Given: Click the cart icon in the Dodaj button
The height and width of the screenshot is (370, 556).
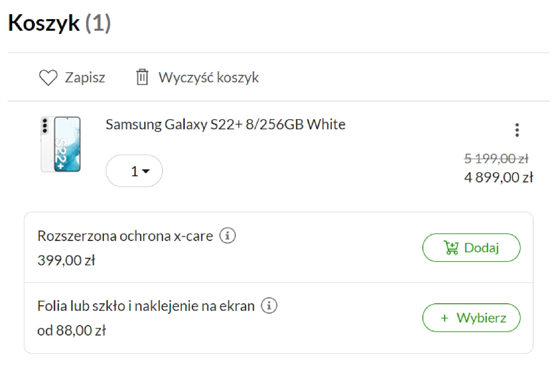Looking at the screenshot, I should 451,248.
